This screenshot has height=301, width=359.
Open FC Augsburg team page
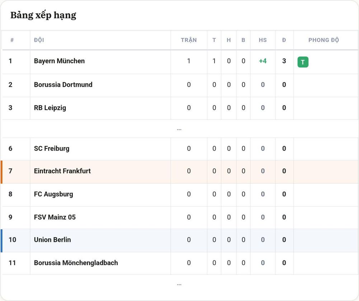pos(53,194)
